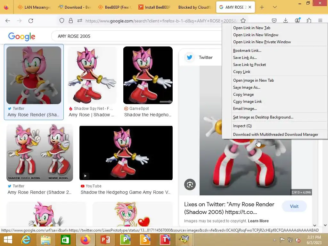Screen dimensions: 328x246
Task: Open a new tab with plus button
Action: (262, 7)
